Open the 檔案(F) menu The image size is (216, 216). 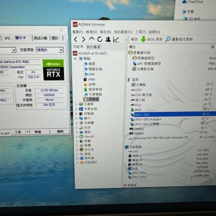tap(78, 32)
